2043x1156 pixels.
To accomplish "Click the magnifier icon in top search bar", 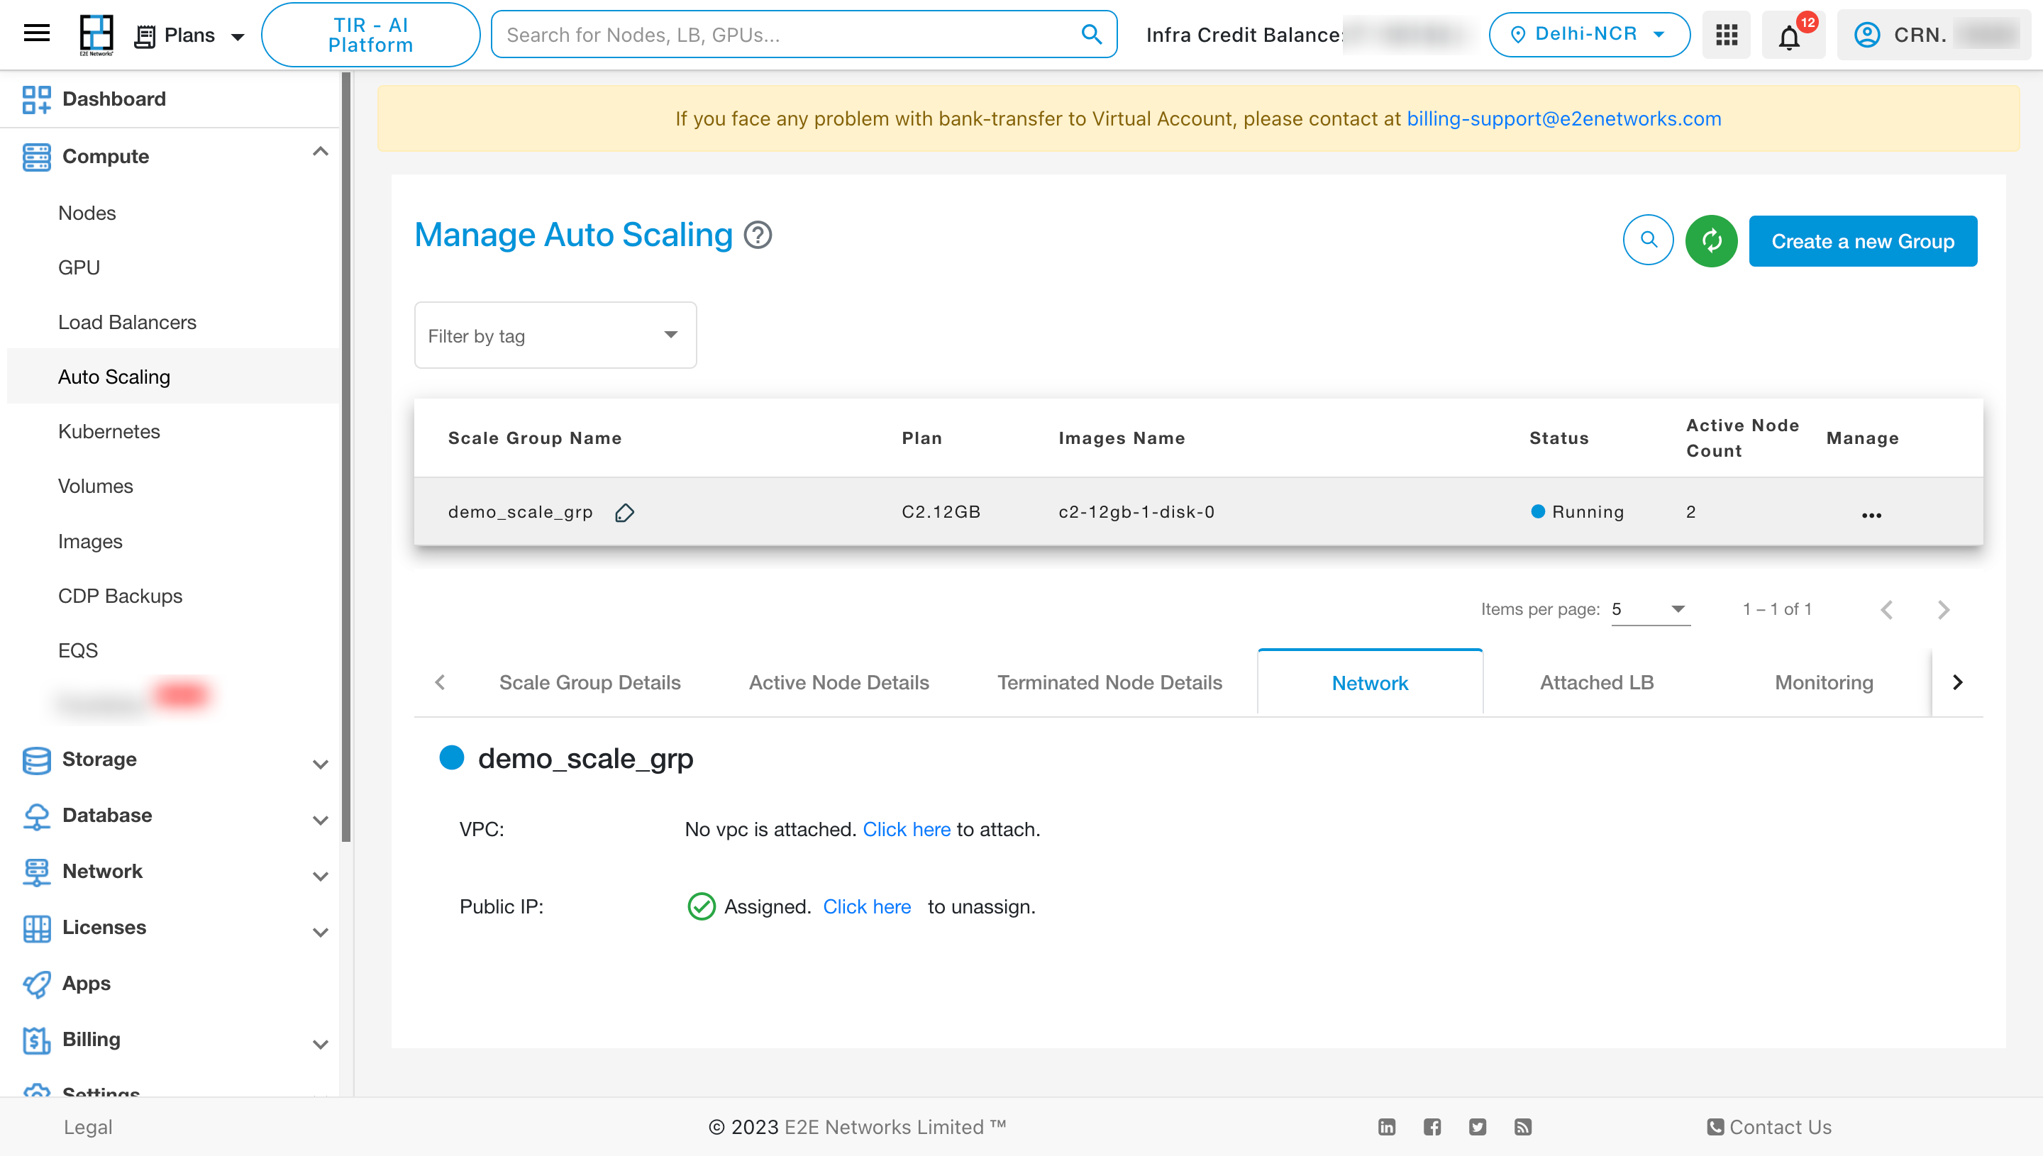I will pyautogui.click(x=1092, y=34).
